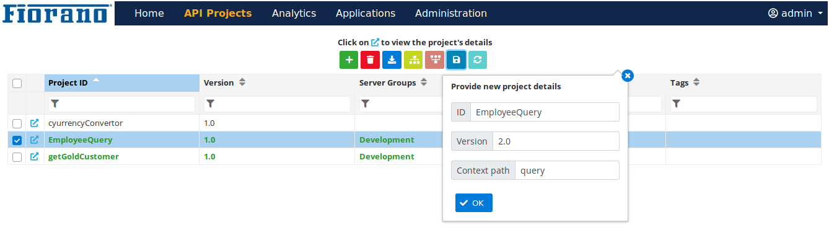Check the getGoldCustomer row checkbox

(17, 157)
